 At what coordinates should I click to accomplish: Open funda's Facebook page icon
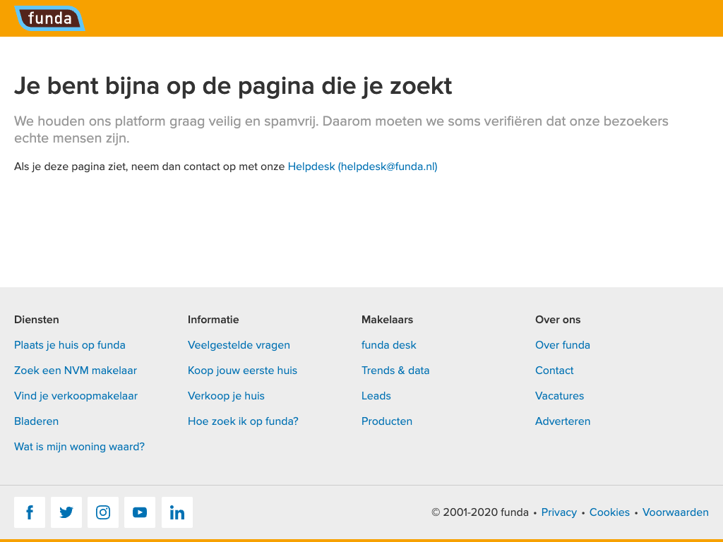(30, 512)
